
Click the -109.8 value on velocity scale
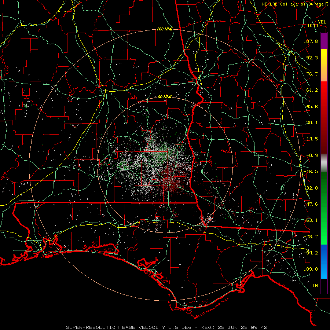click(309, 269)
